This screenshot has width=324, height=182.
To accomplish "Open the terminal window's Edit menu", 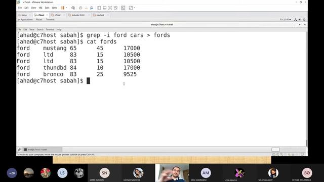I will tap(25, 29).
